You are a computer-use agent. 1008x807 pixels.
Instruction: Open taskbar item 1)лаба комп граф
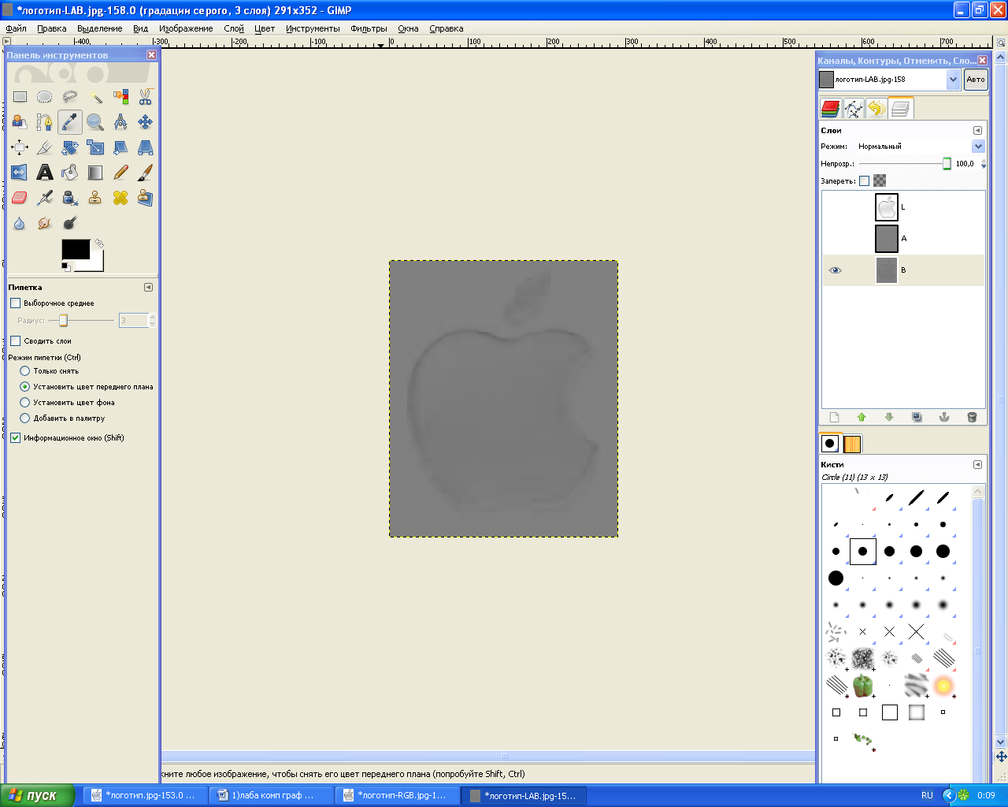pyautogui.click(x=272, y=795)
